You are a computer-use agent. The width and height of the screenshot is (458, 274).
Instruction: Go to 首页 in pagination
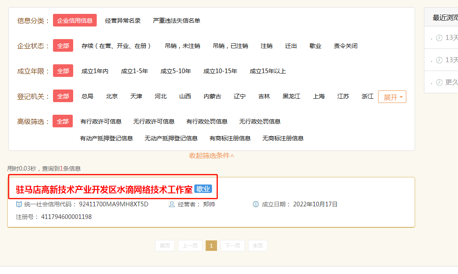165,246
